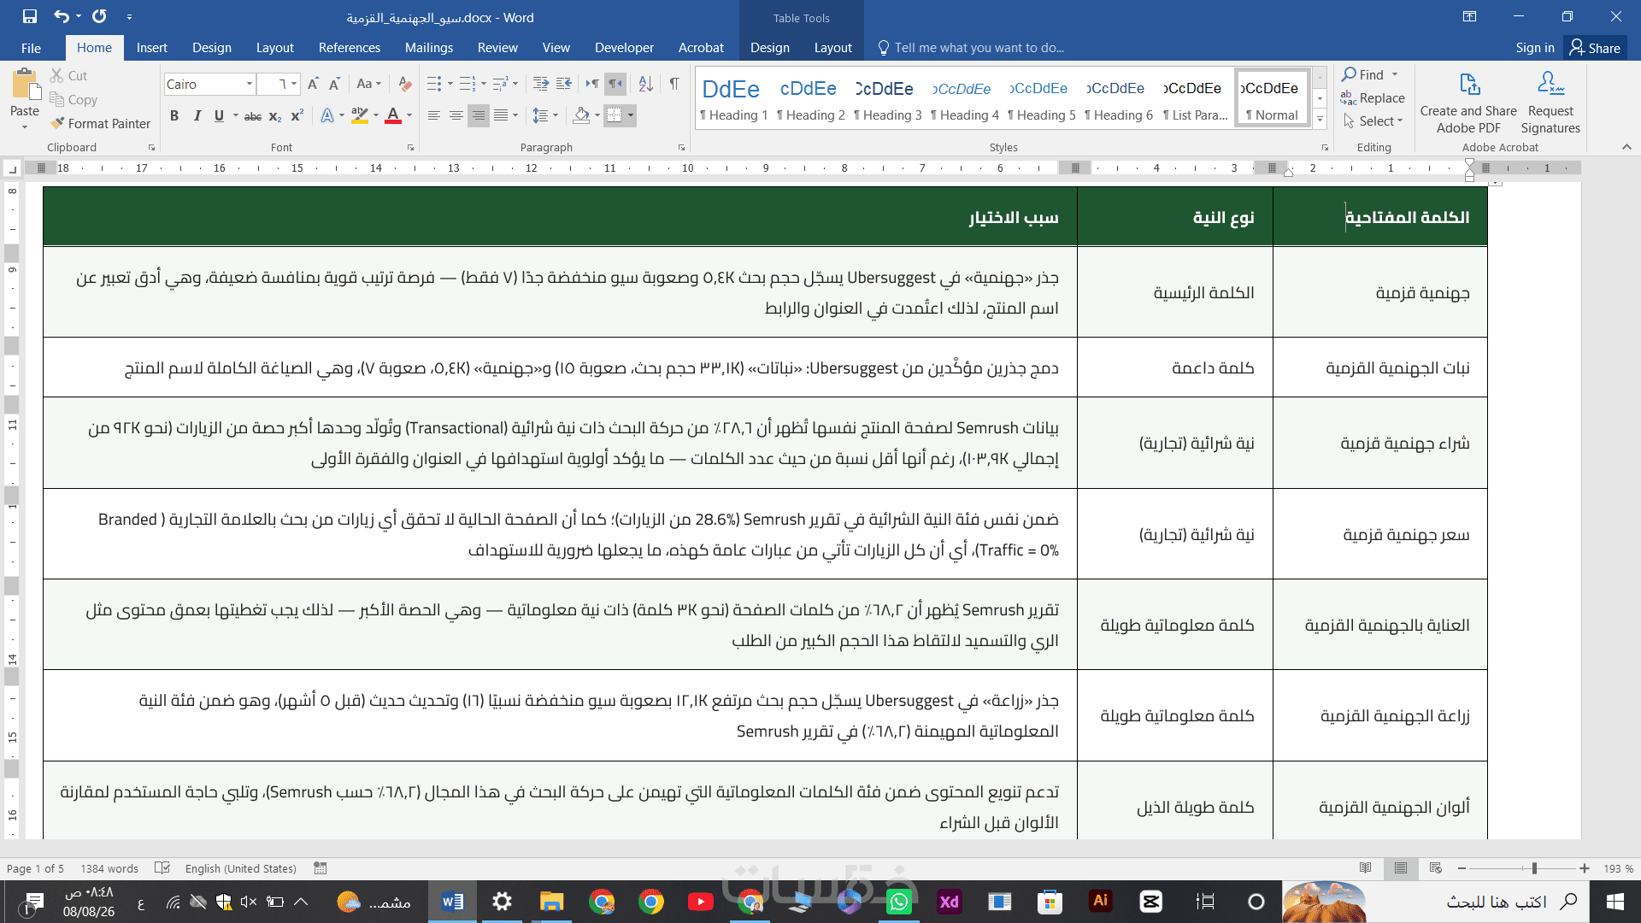This screenshot has height=923, width=1641.
Task: Toggle Bold formatting in Font group
Action: point(174,115)
